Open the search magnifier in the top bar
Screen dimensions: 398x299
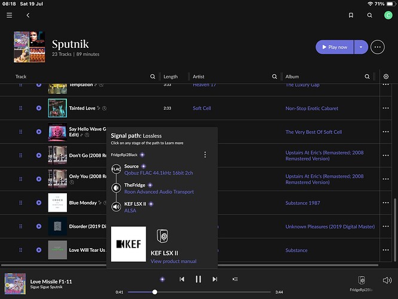pyautogui.click(x=370, y=16)
